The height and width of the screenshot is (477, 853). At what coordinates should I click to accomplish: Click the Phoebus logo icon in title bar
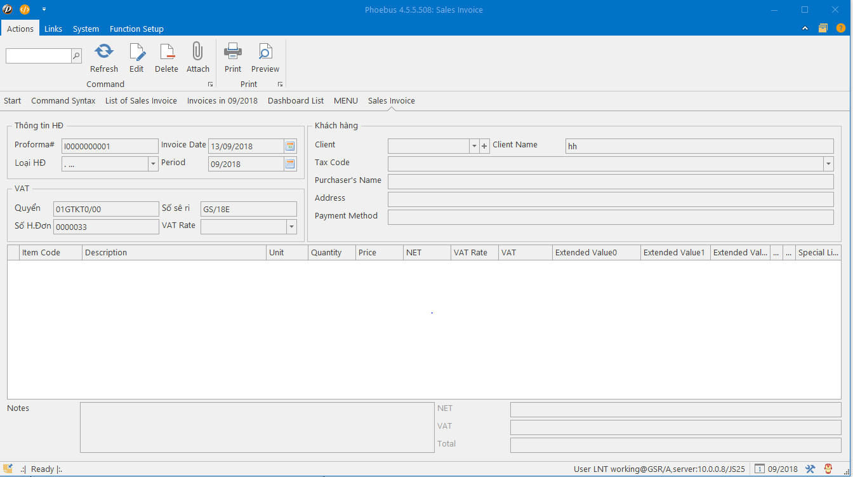point(8,10)
